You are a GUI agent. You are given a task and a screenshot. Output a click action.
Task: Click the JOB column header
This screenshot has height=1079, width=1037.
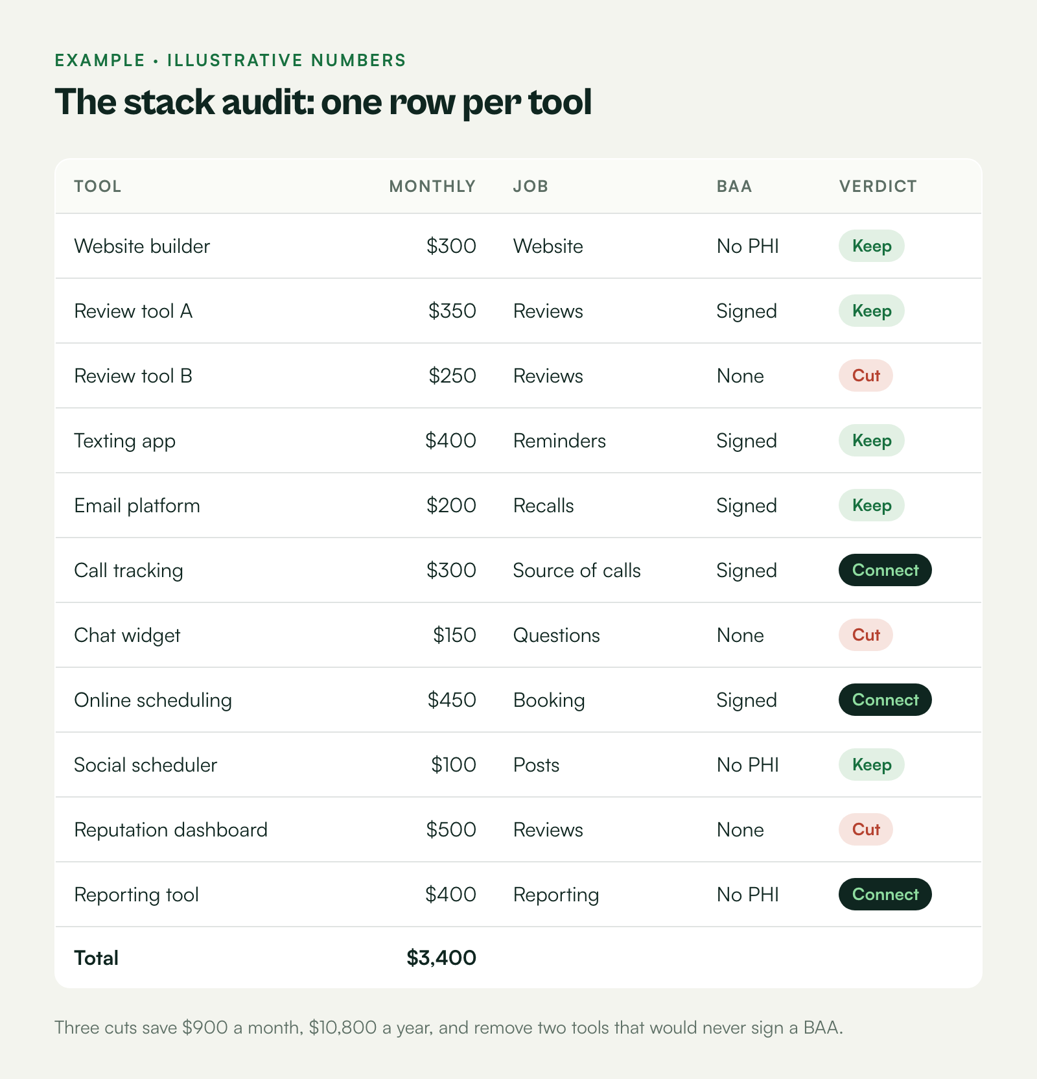[x=531, y=186]
